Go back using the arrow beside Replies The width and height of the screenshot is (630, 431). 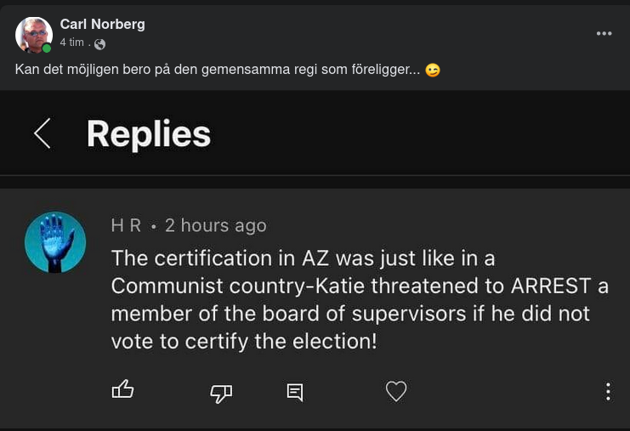(x=42, y=133)
